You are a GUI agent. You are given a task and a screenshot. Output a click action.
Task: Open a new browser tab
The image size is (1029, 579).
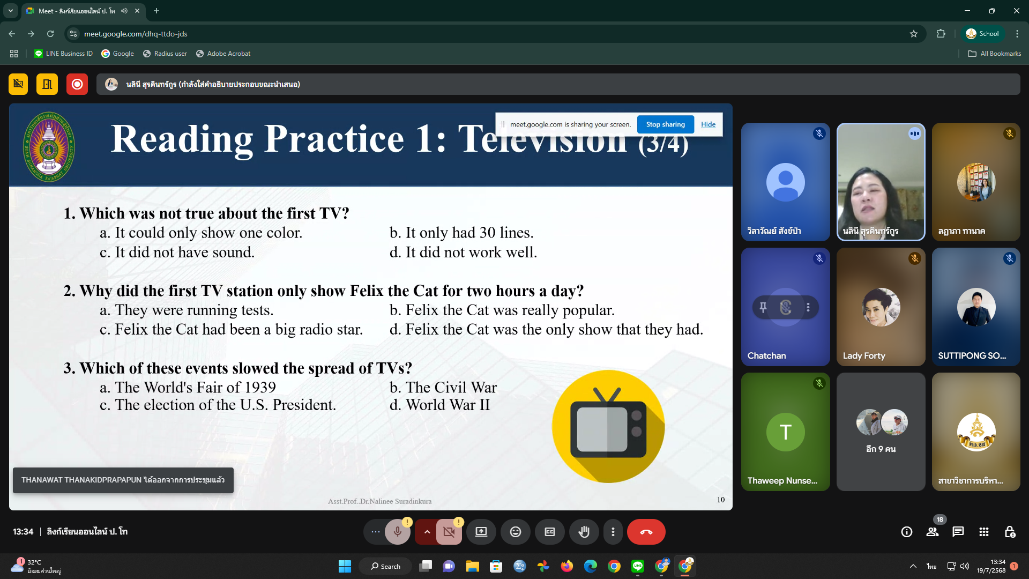156,11
